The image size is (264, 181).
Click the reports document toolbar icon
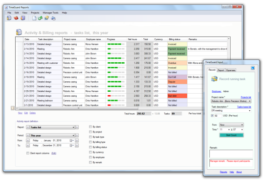tap(9, 18)
